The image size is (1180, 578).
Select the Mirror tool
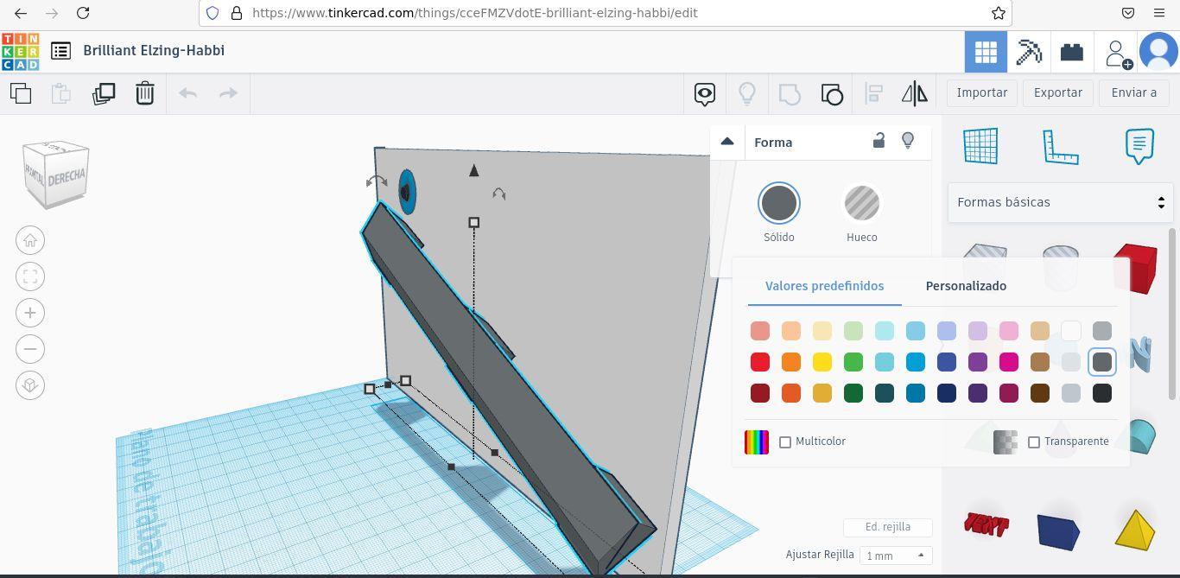914,93
